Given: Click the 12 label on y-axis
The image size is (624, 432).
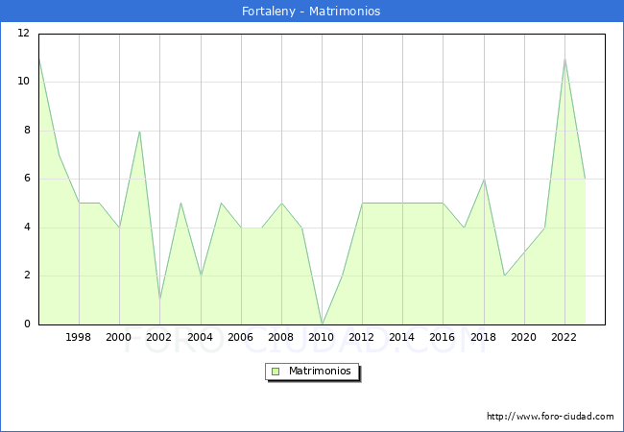Looking at the screenshot, I should 23,34.
